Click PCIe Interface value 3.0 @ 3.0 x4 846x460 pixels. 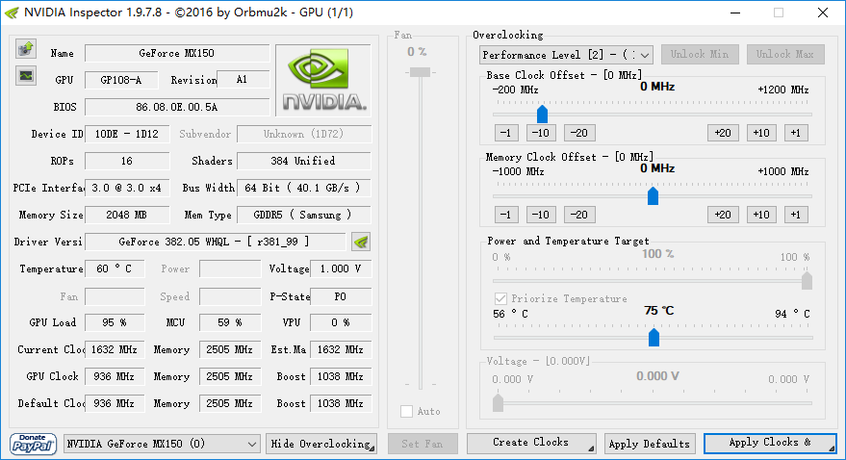[x=127, y=188]
